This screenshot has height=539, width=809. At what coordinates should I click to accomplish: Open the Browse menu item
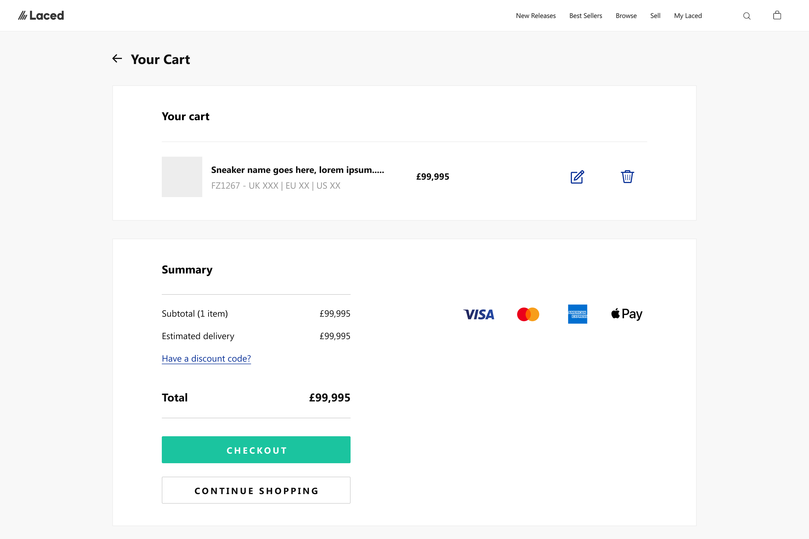(626, 16)
